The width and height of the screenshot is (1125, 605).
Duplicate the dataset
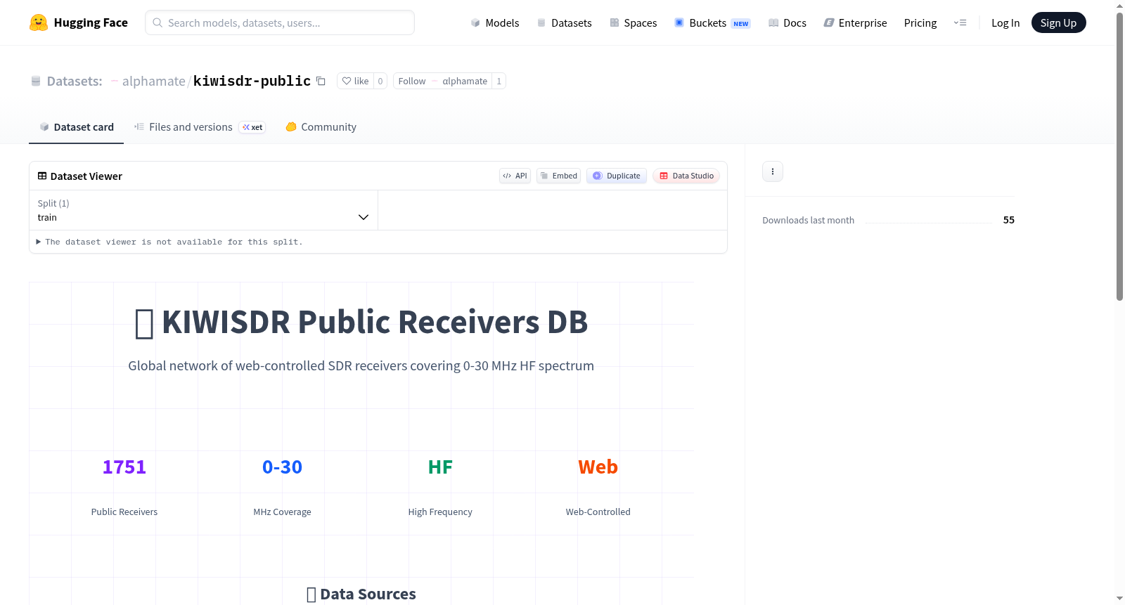pyautogui.click(x=617, y=176)
